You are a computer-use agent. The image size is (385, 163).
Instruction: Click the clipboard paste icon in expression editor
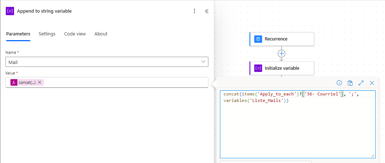tap(350, 83)
